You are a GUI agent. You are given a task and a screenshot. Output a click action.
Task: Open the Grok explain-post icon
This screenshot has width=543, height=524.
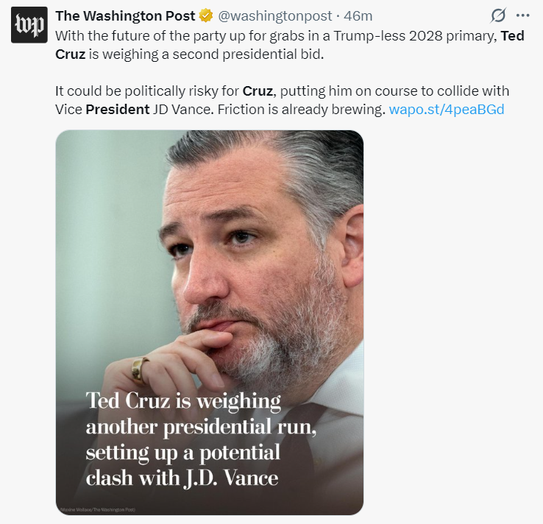498,15
